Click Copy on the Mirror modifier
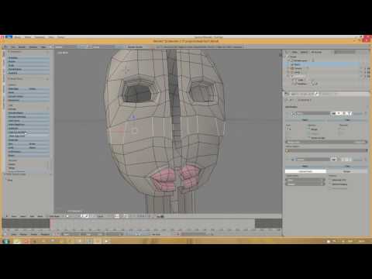Image resolution: width=372 pixels, height=279 pixels. (x=346, y=120)
